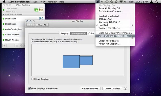The height and width of the screenshot is (96, 161).
Task: Open the View menu
Action: [43, 2]
